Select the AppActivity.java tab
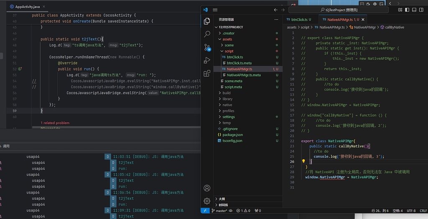 (27, 7)
